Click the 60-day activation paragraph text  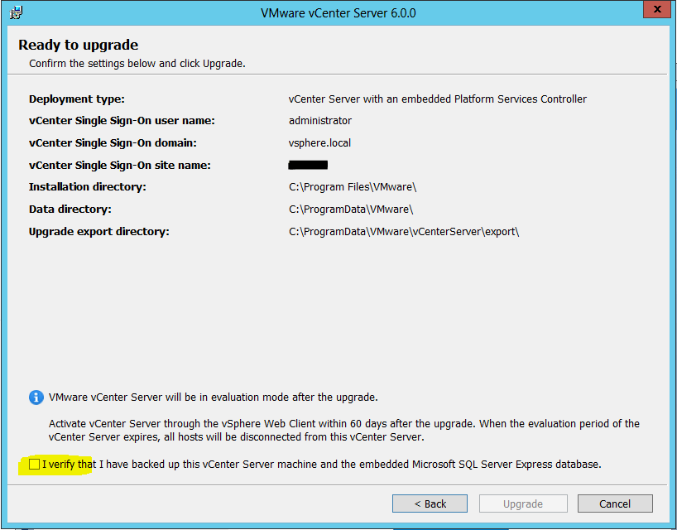coord(344,431)
